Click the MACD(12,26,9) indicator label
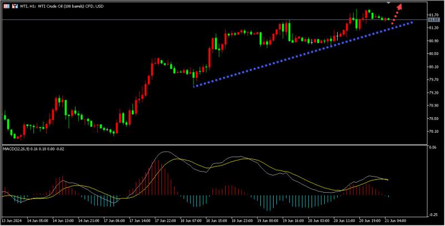 click(x=33, y=149)
